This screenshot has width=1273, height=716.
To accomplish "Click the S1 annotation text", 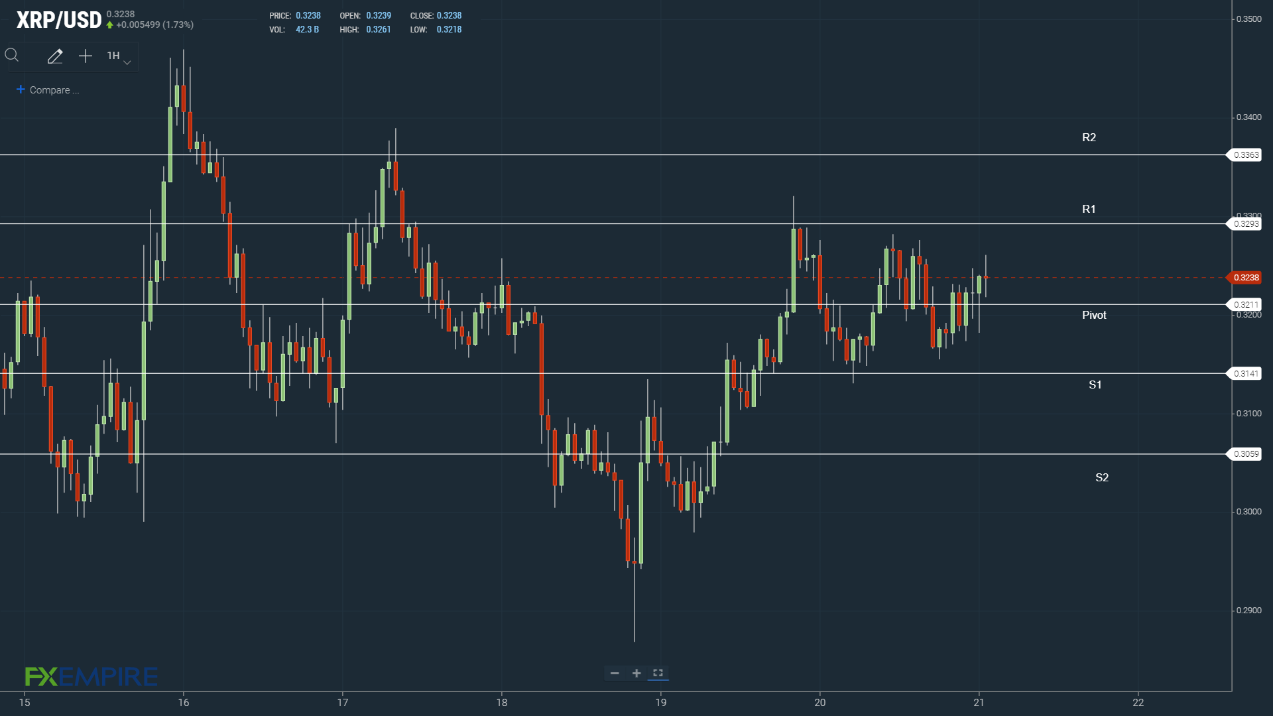I will tap(1095, 385).
